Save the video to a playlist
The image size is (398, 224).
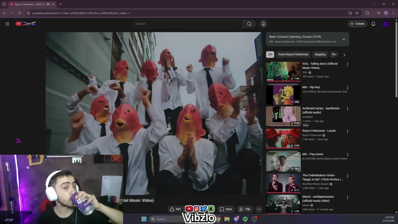(226, 209)
